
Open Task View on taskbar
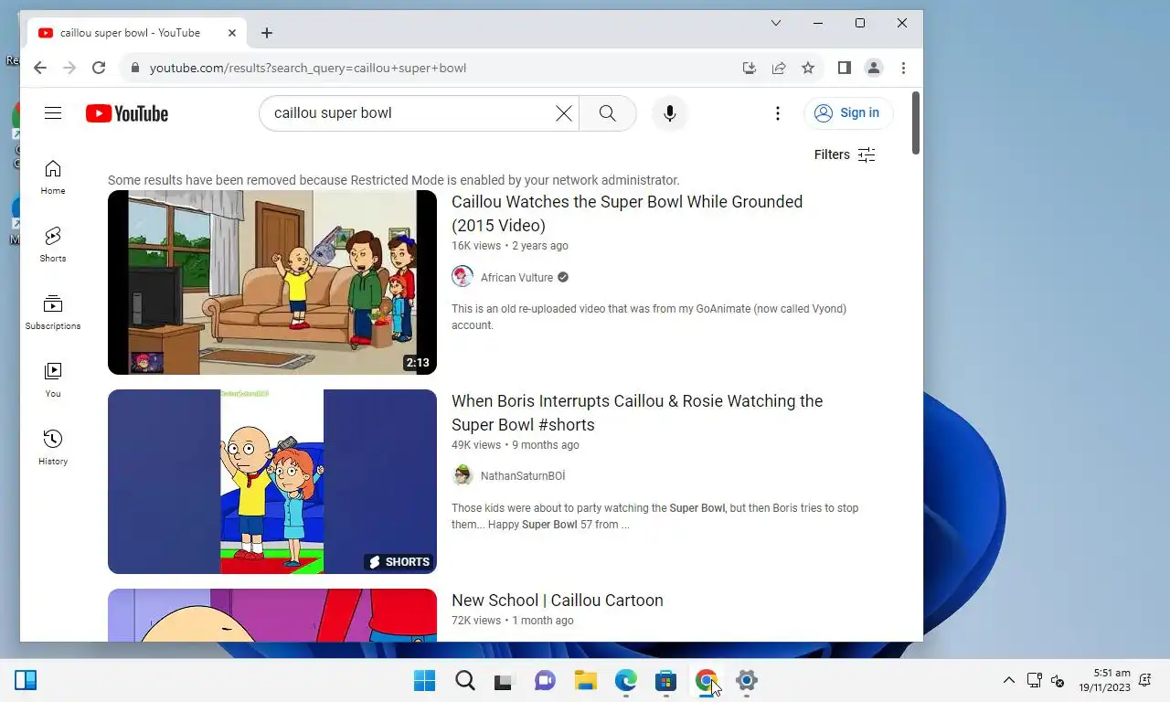504,680
